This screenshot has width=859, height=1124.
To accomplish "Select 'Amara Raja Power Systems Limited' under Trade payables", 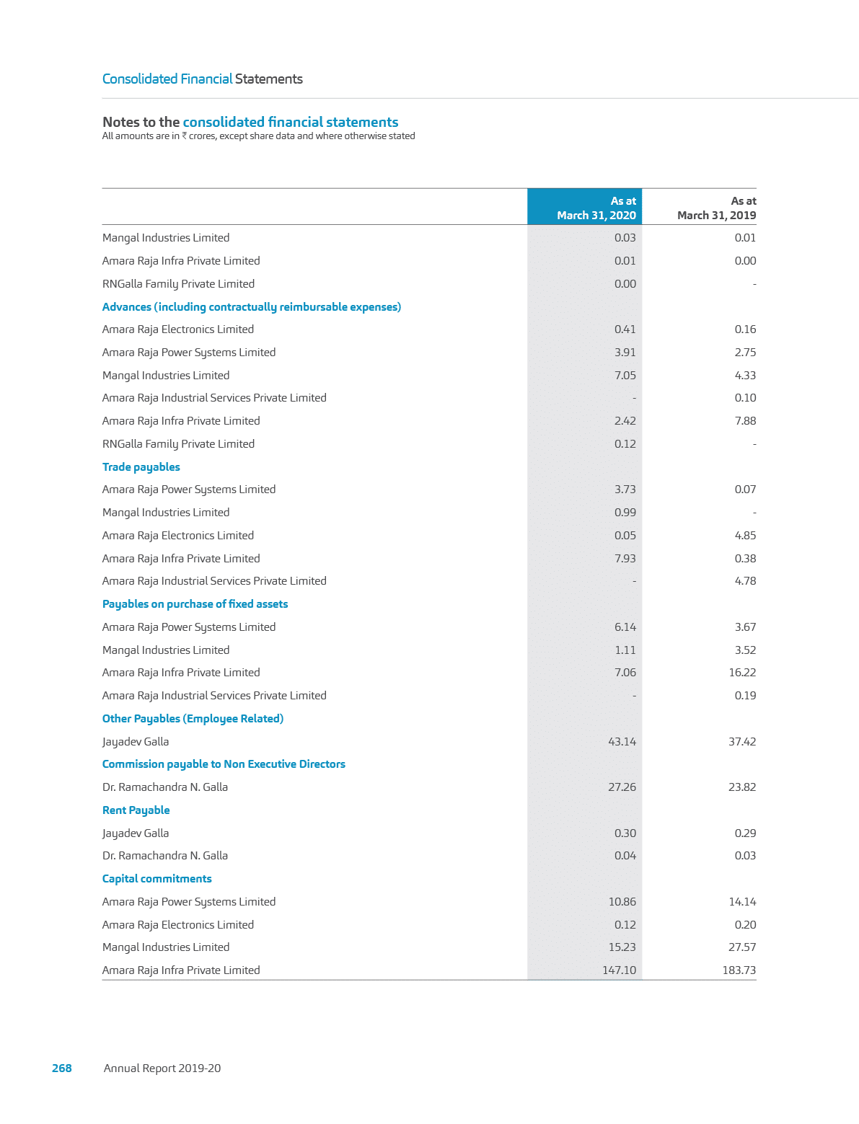I will [189, 490].
